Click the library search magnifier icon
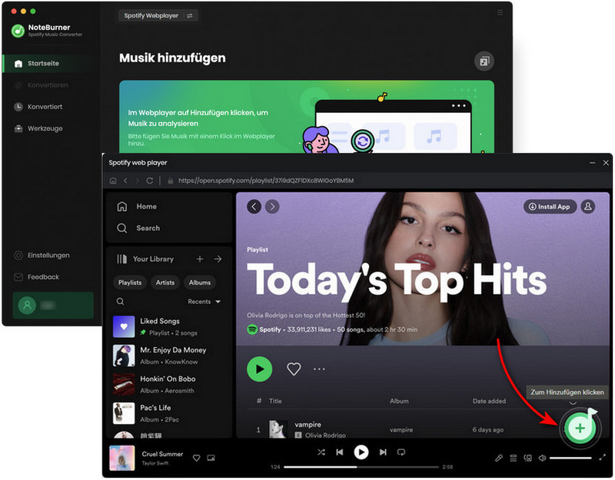Image resolution: width=615 pixels, height=480 pixels. (121, 301)
